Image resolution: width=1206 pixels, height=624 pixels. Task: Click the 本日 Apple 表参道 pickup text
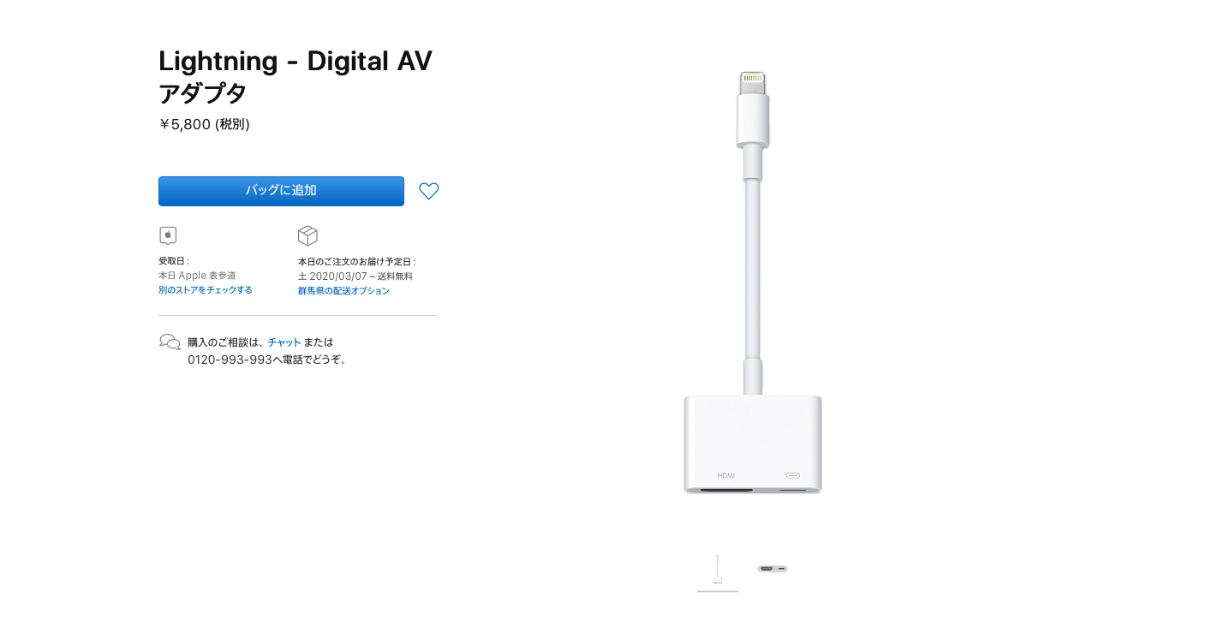197,276
